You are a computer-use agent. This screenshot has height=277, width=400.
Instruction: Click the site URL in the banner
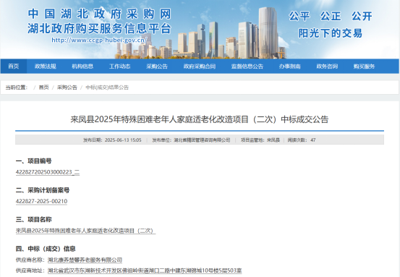99,40
